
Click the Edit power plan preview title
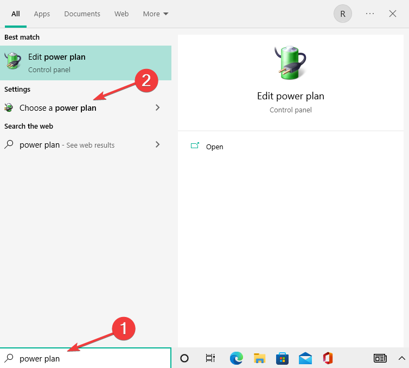pyautogui.click(x=291, y=96)
